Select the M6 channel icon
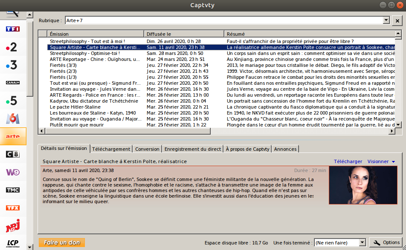Image resolution: width=406 pixels, height=250 pixels. (x=13, y=118)
